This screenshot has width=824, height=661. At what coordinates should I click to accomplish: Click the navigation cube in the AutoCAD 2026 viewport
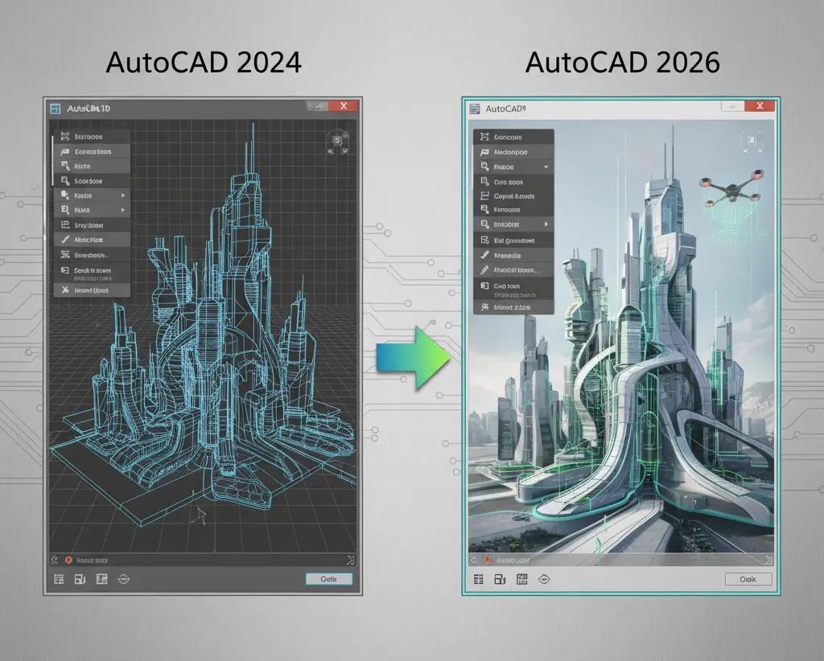[754, 143]
